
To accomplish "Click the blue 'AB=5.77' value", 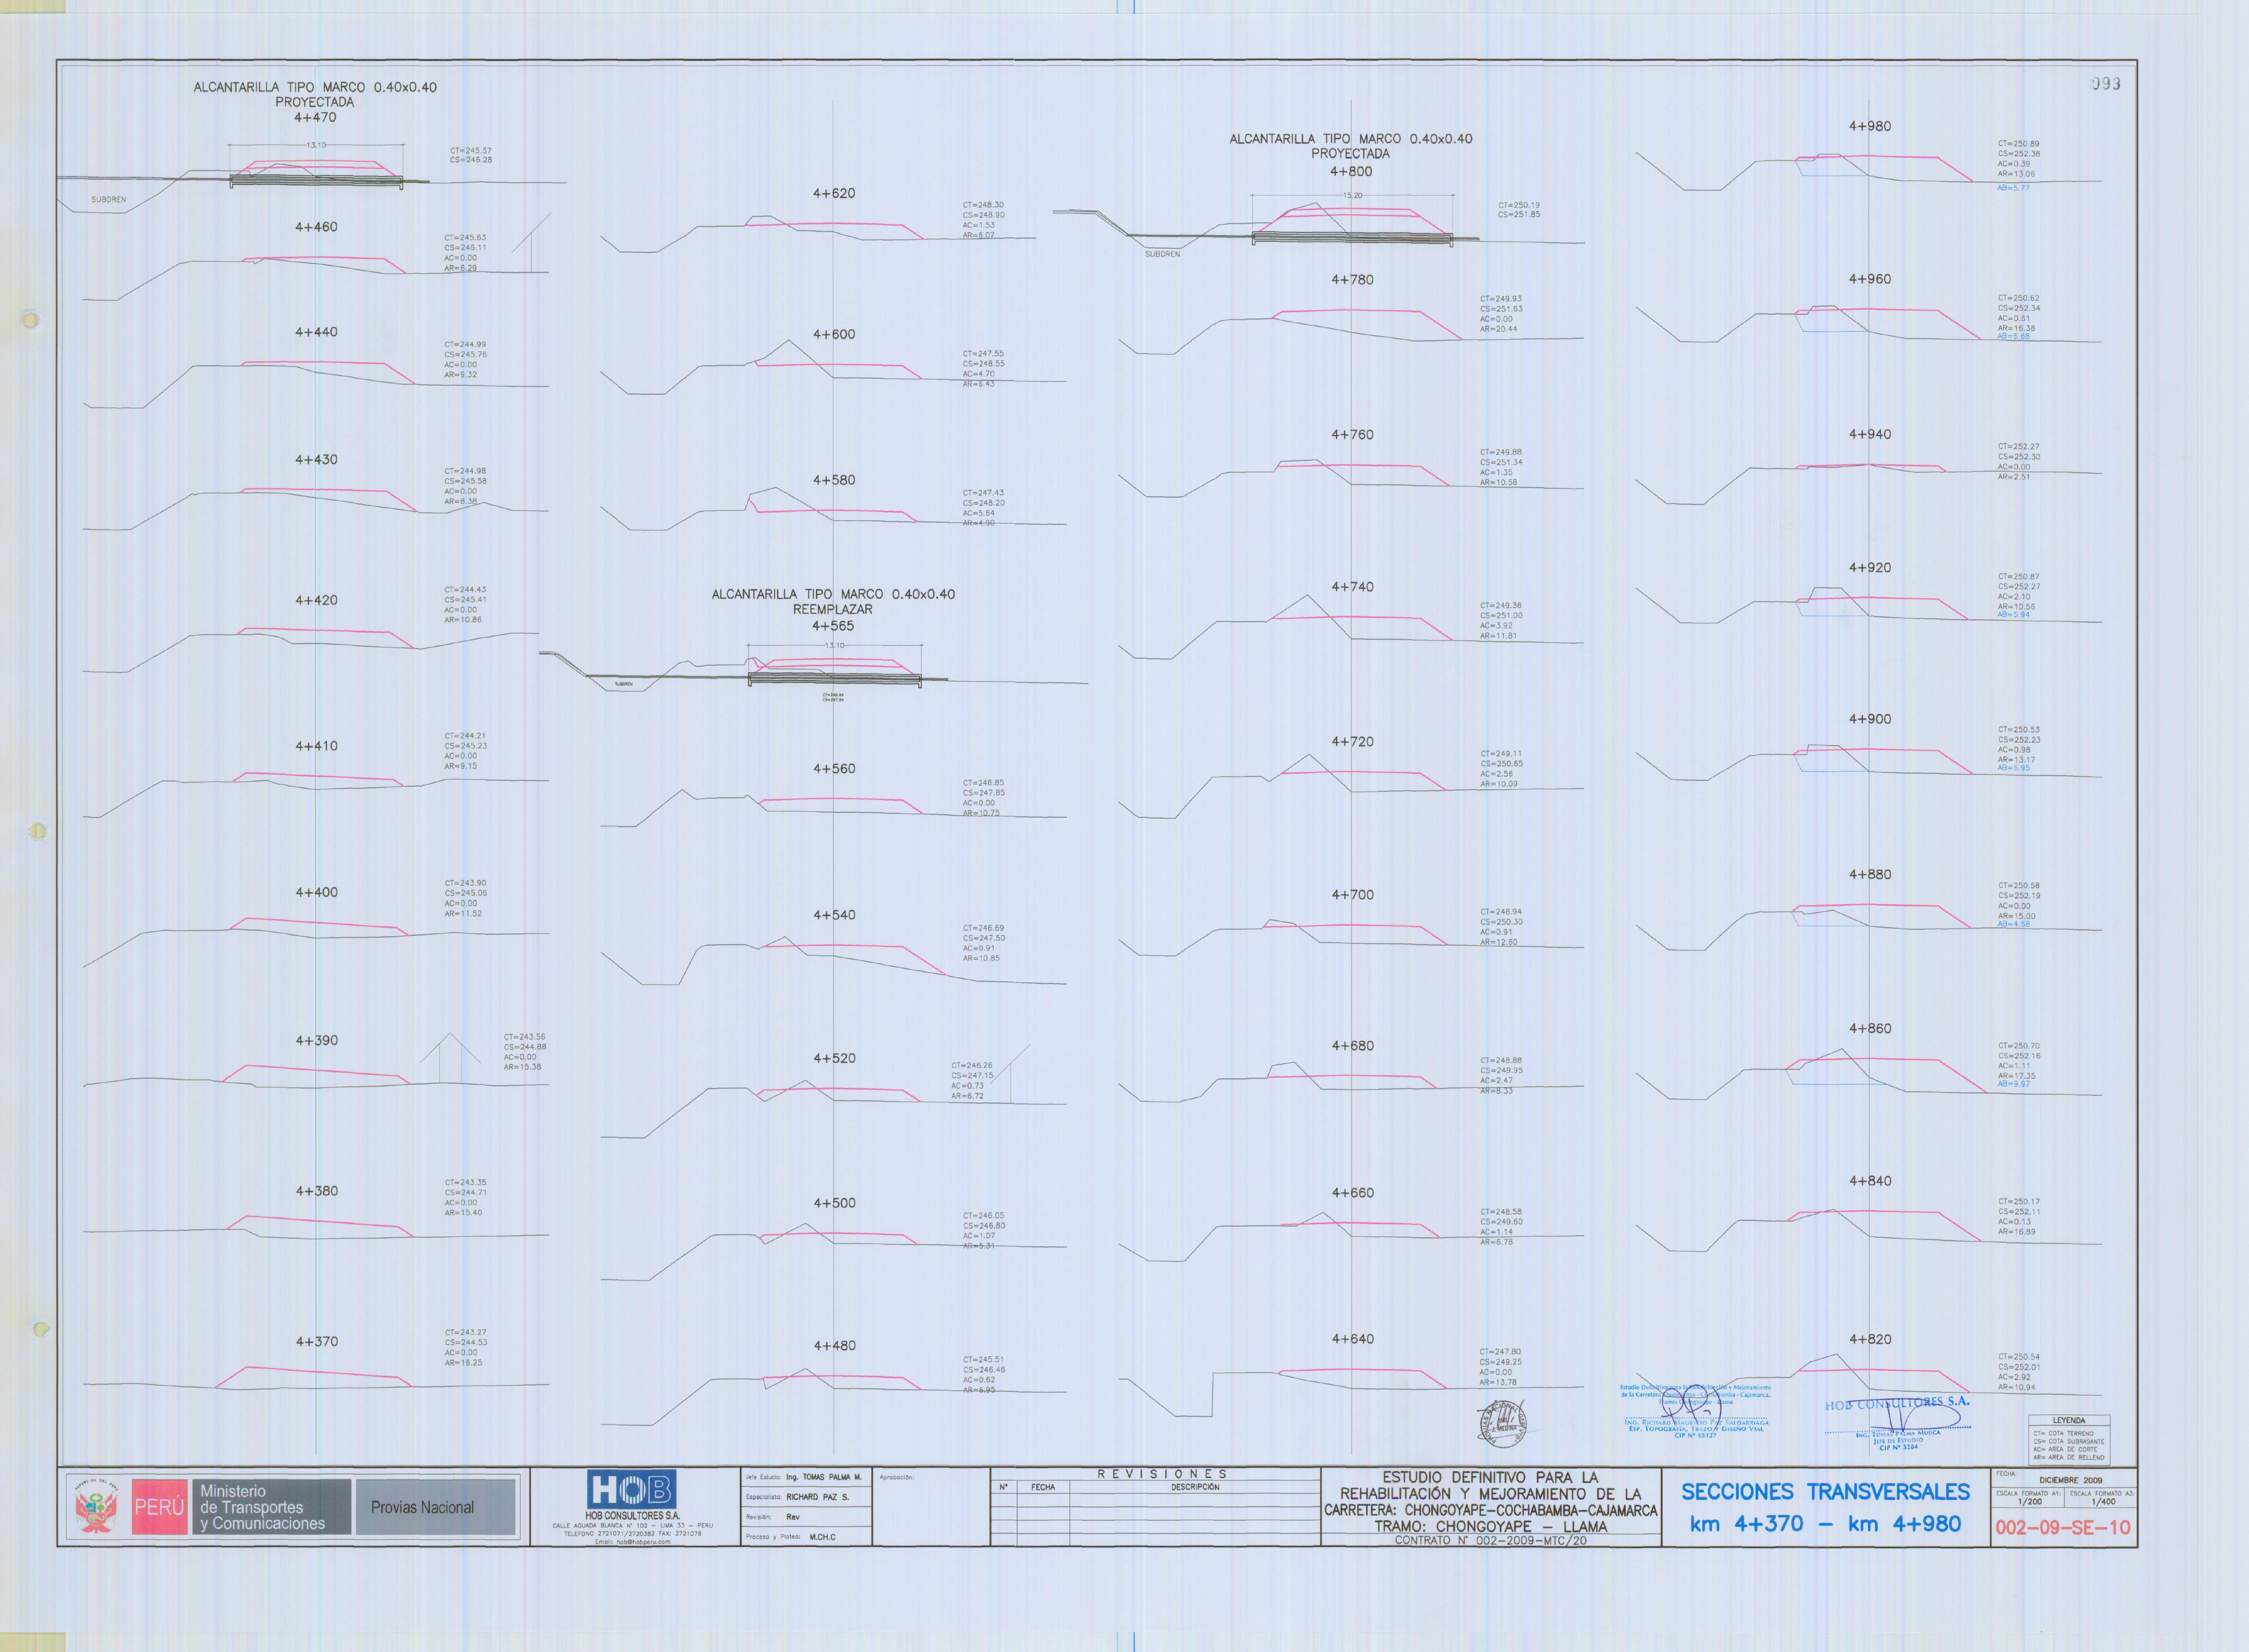I will click(x=2013, y=188).
